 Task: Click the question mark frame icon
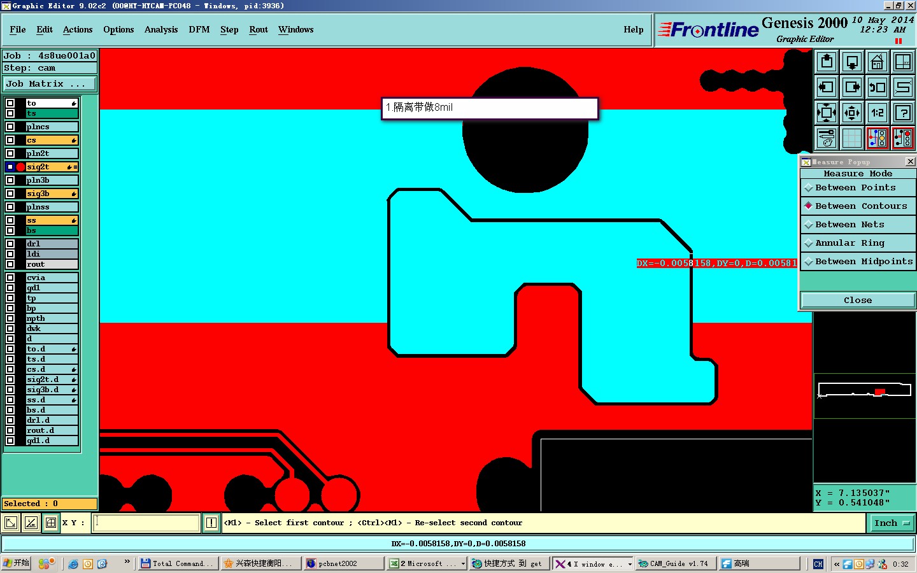pos(903,113)
